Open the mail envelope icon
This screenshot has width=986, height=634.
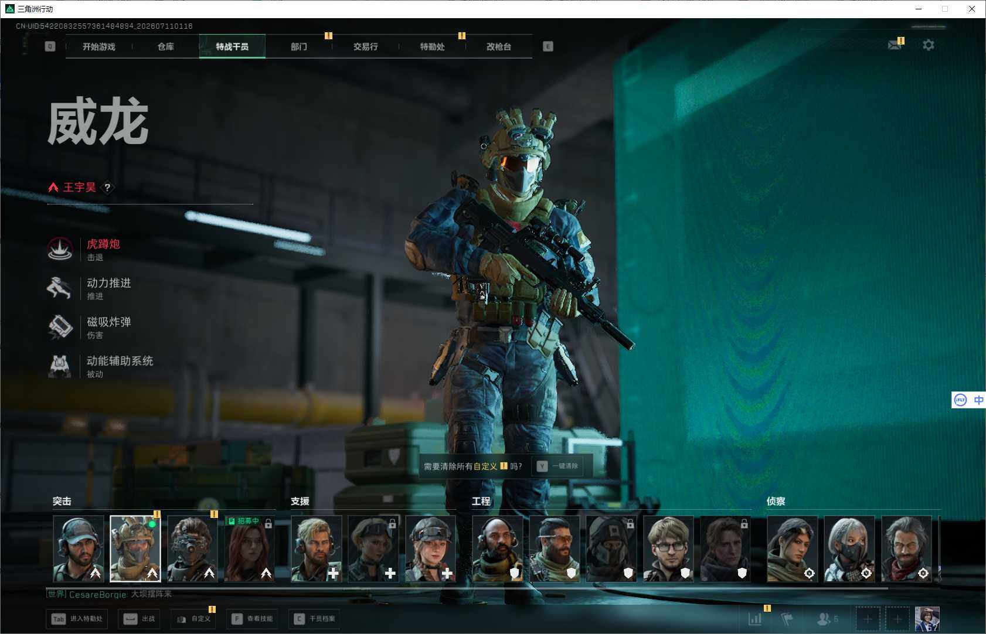coord(895,45)
